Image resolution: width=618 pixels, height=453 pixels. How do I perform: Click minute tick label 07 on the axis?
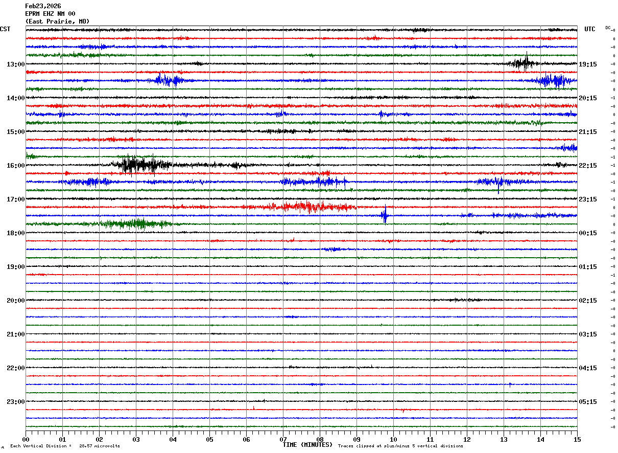(x=283, y=439)
